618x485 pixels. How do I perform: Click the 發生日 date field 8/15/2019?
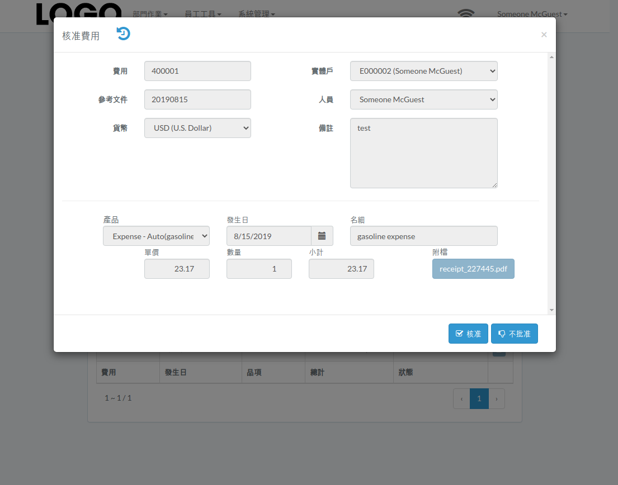(269, 236)
